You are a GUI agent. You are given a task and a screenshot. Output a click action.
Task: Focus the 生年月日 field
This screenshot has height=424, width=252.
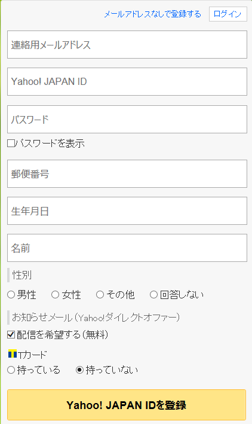click(x=127, y=211)
